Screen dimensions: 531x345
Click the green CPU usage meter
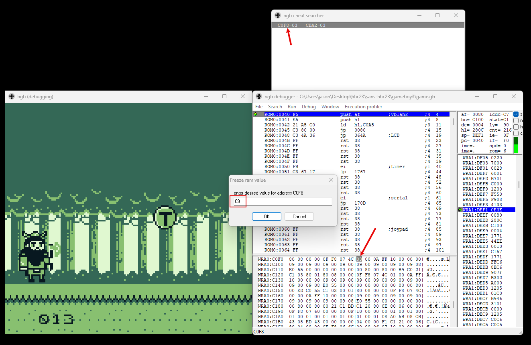(x=516, y=145)
